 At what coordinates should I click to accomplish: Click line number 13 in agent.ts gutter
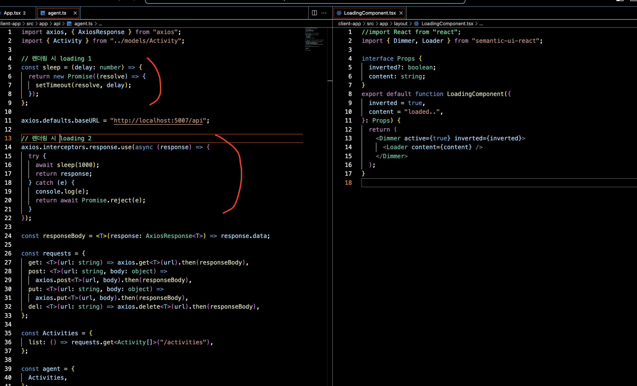pyautogui.click(x=8, y=138)
